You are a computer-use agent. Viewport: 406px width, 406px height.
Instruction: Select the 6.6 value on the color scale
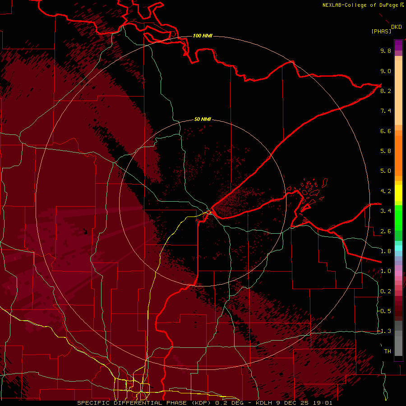(x=386, y=131)
